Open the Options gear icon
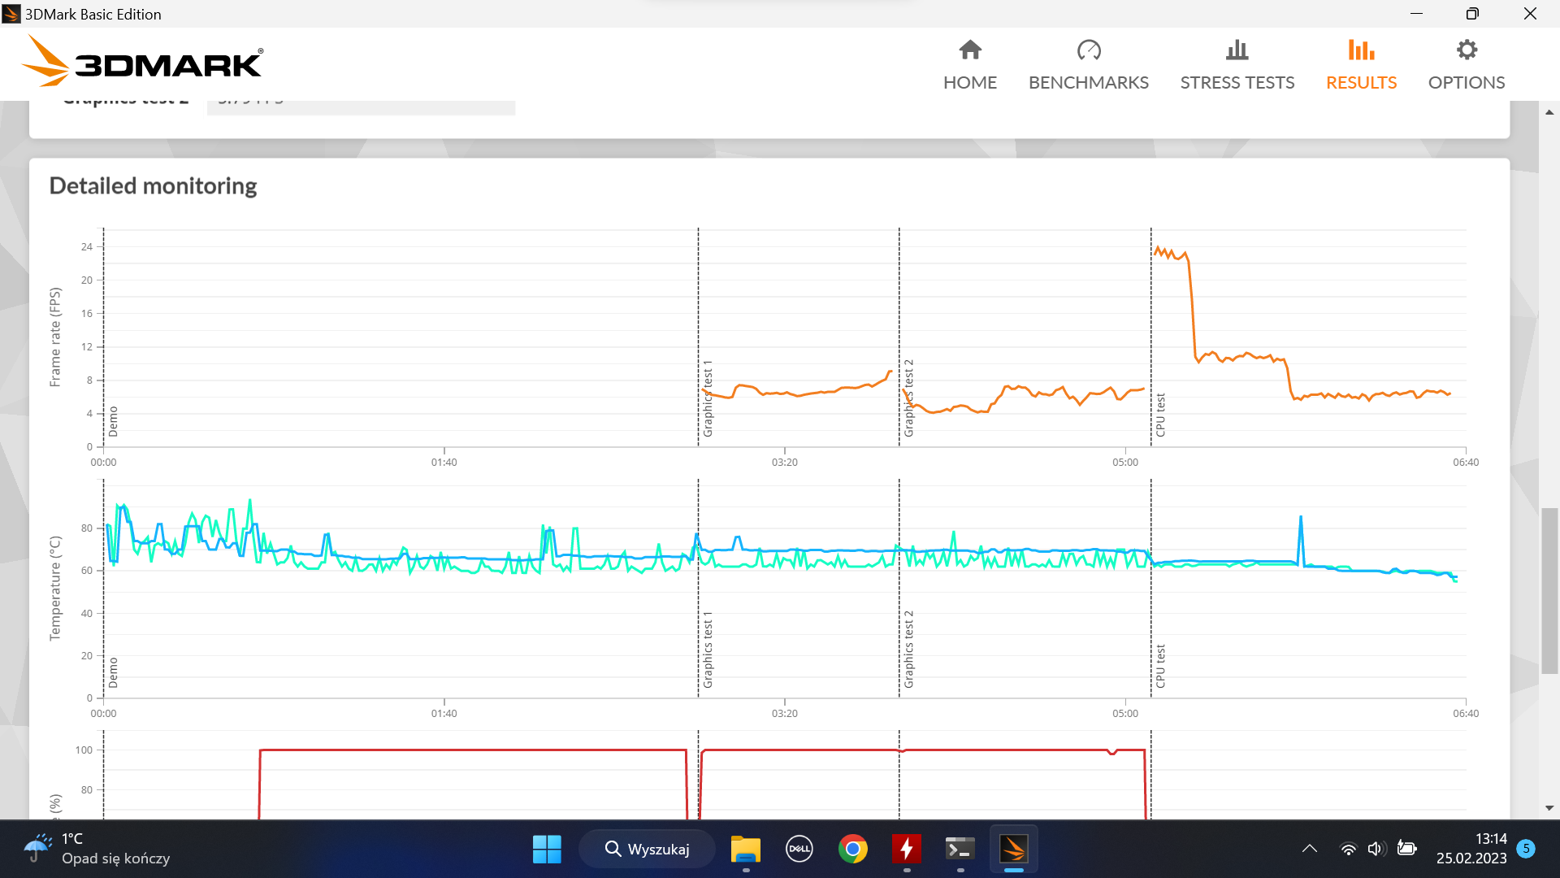1560x878 pixels. pos(1467,50)
